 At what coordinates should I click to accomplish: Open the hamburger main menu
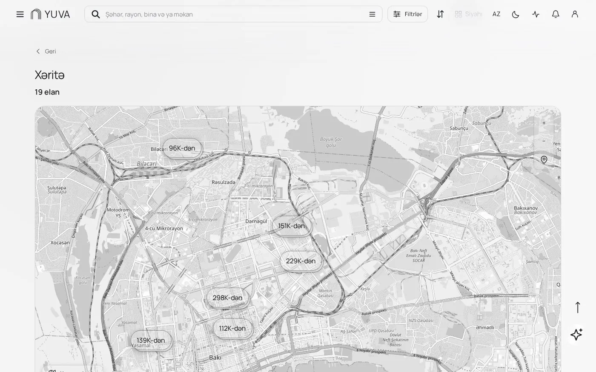tap(20, 14)
